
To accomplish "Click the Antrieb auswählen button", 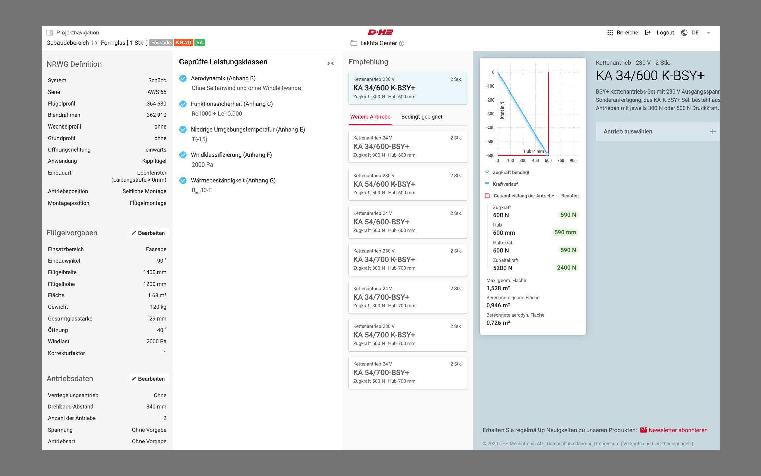I will tap(657, 132).
